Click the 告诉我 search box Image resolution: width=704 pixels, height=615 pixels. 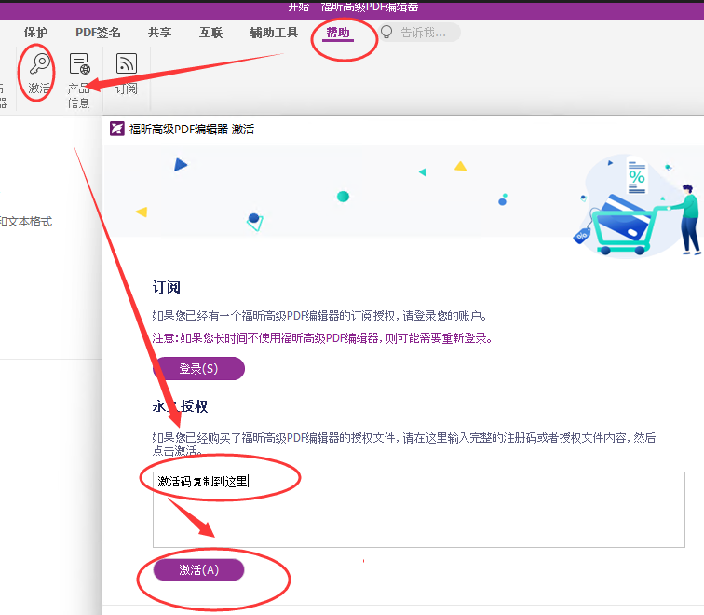tap(418, 33)
